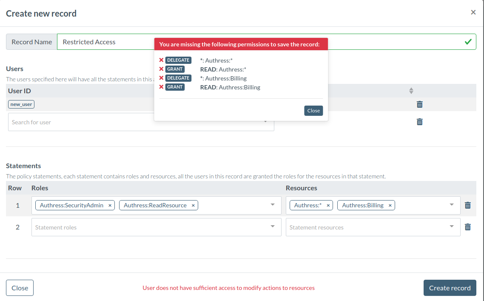Image resolution: width=484 pixels, height=301 pixels.
Task: Click the red X next to DELEGATE *: Authress:*
Action: [x=160, y=60]
